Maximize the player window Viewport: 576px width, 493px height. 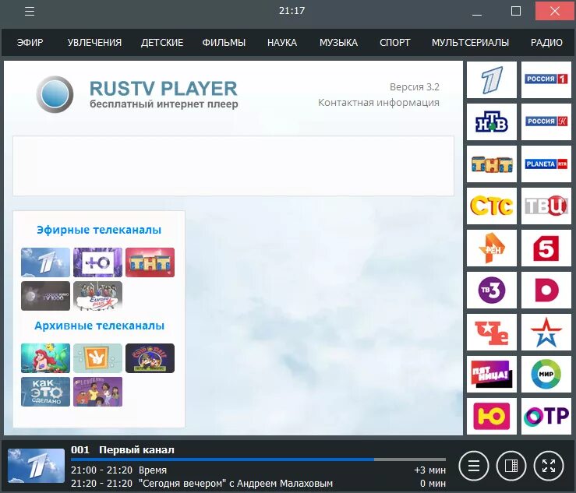click(x=516, y=11)
